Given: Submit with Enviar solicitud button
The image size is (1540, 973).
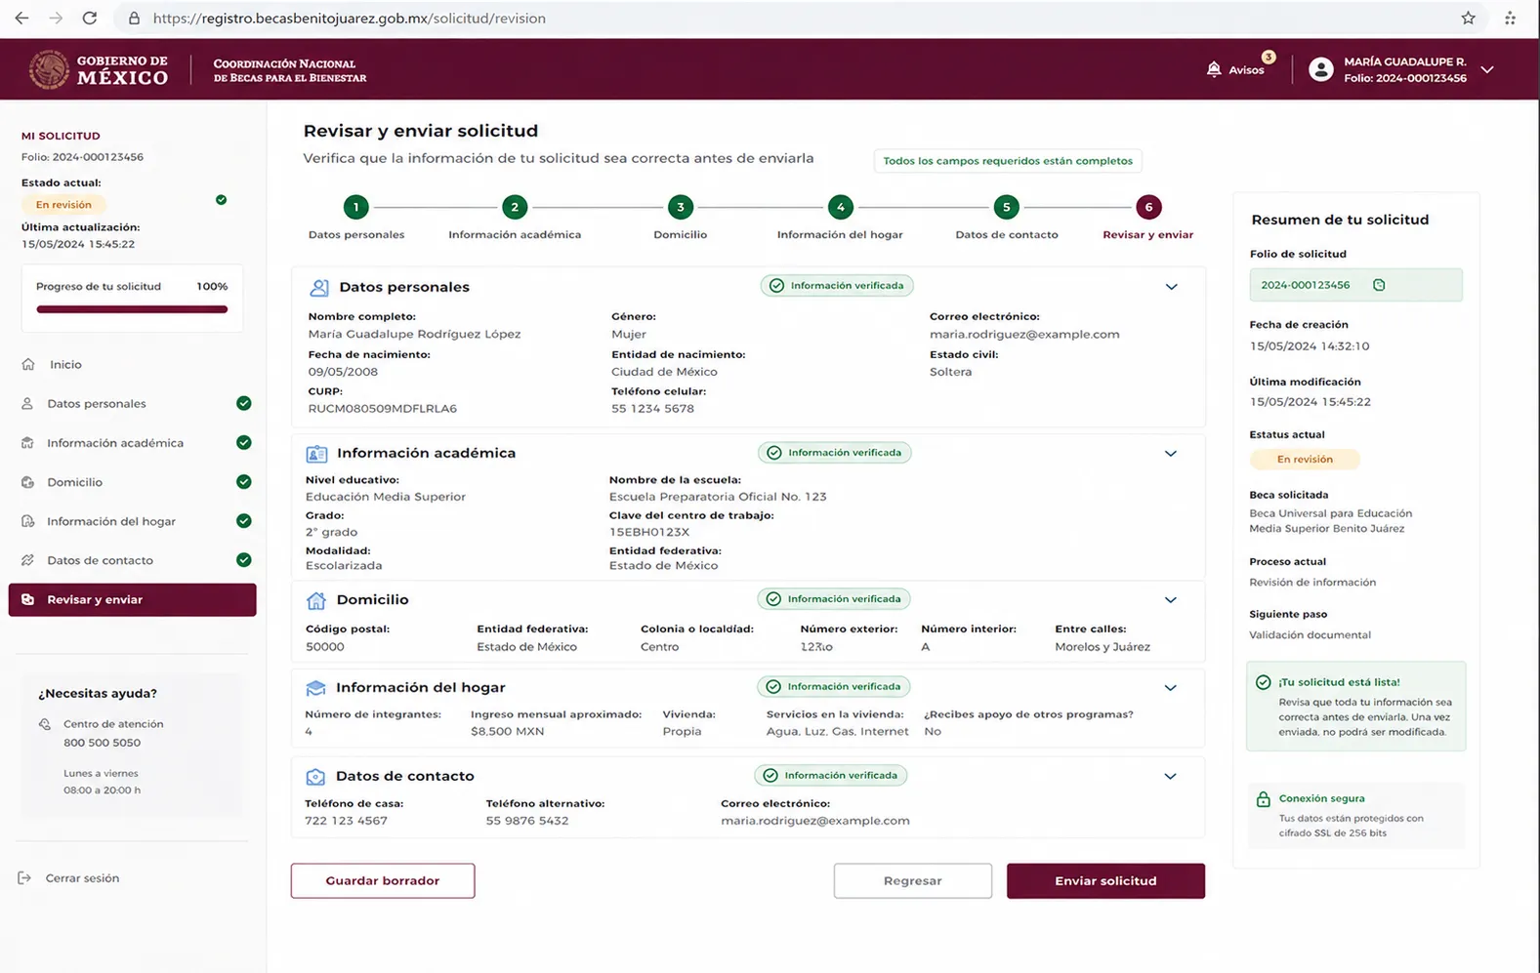Looking at the screenshot, I should coord(1105,880).
